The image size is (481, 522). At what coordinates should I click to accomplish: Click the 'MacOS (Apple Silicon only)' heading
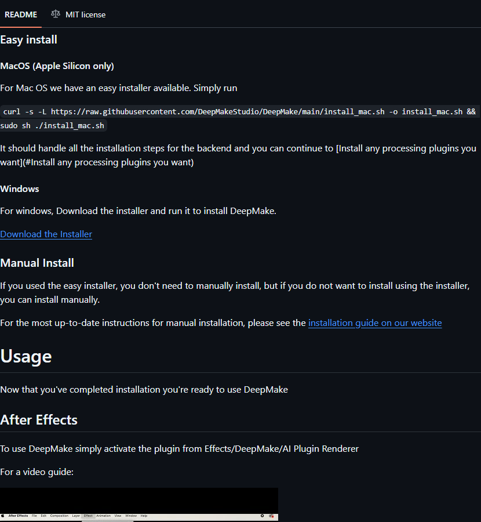(57, 66)
